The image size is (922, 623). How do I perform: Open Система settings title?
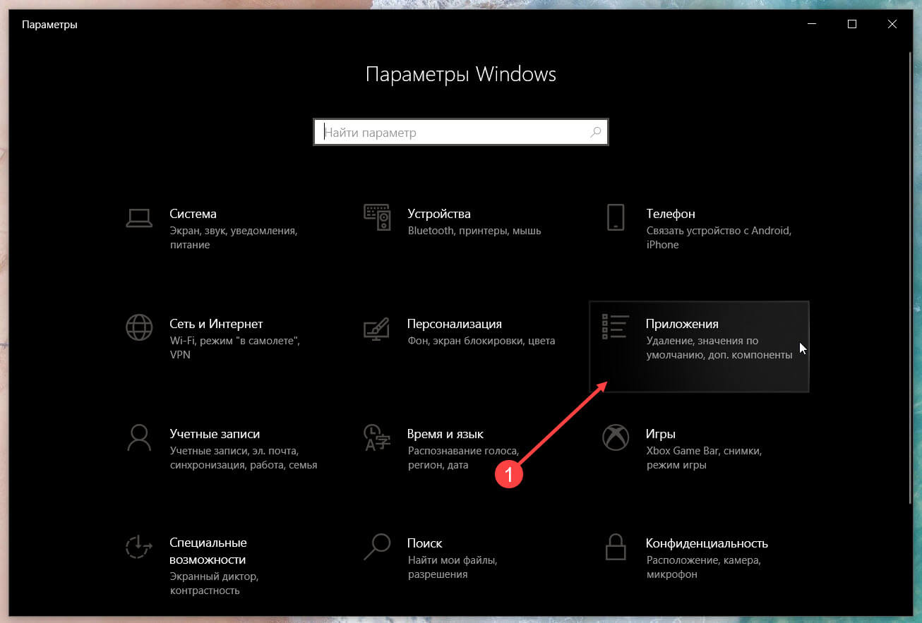tap(193, 214)
